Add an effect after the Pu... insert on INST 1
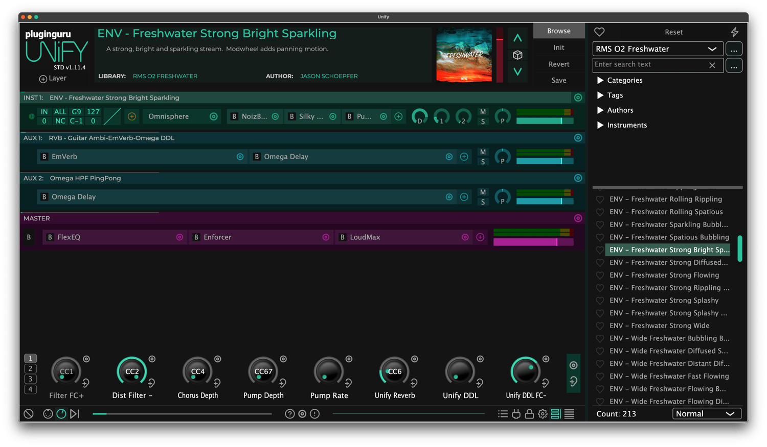 click(x=398, y=116)
